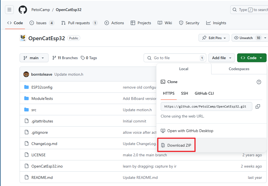The image size is (268, 186).
Task: Click the clone help question mark icon
Action: coord(259,82)
